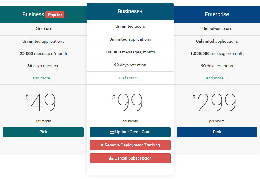Click '30 days retention' in Business column
Image resolution: width=260 pixels, height=179 pixels.
(43, 66)
